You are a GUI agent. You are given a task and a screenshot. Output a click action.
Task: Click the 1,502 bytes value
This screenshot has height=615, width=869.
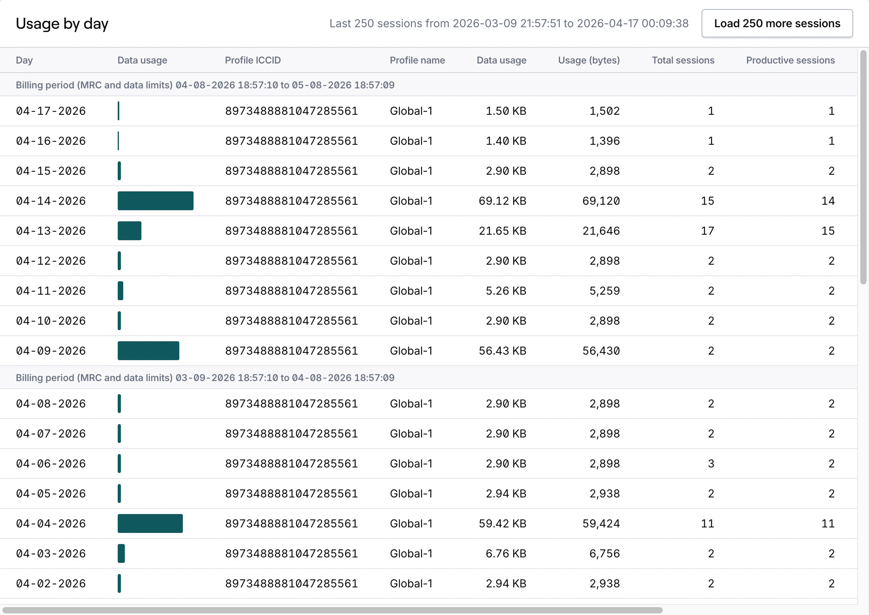click(x=605, y=111)
